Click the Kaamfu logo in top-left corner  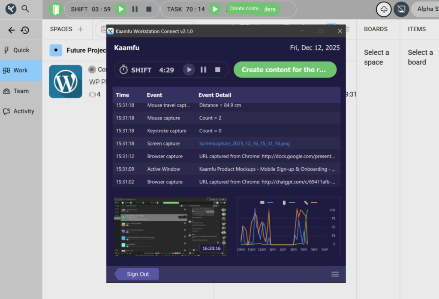(x=11, y=9)
